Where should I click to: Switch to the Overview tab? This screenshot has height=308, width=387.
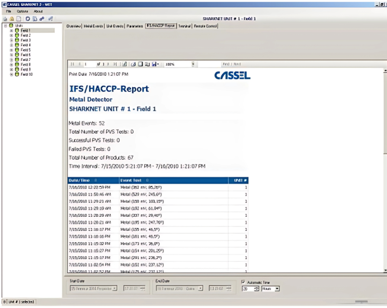[x=74, y=26]
